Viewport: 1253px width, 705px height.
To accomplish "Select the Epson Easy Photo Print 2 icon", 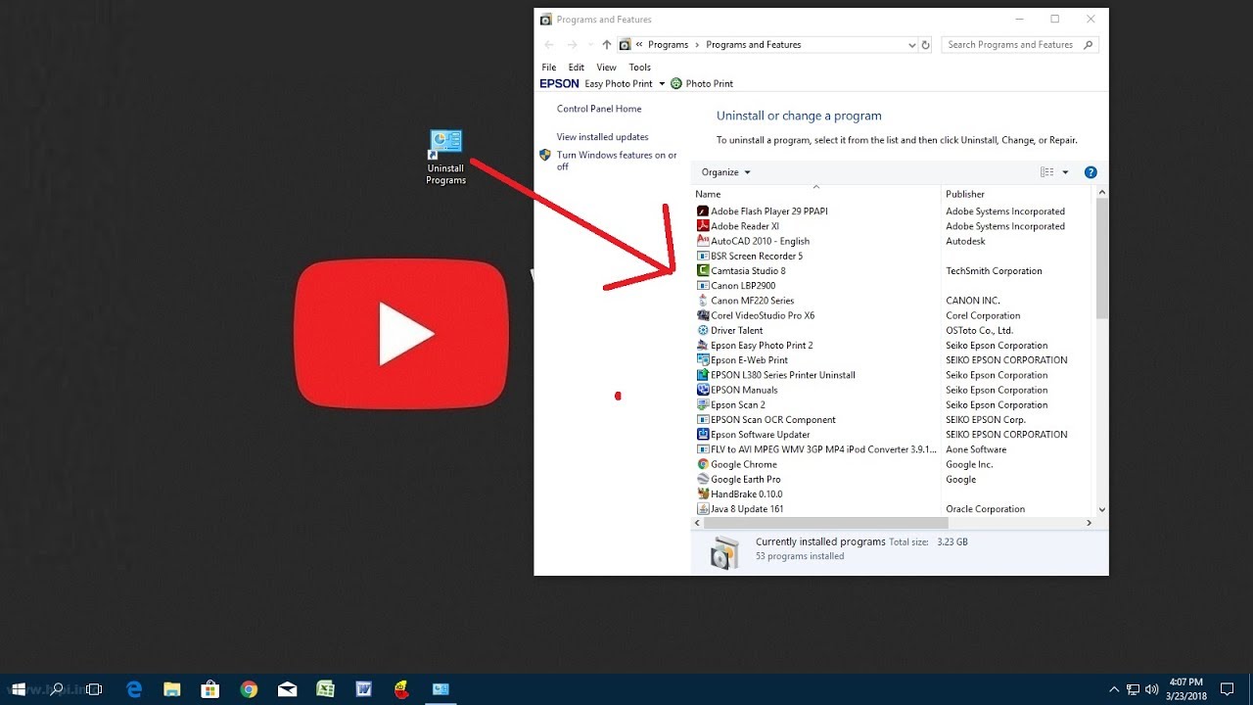I will point(702,346).
